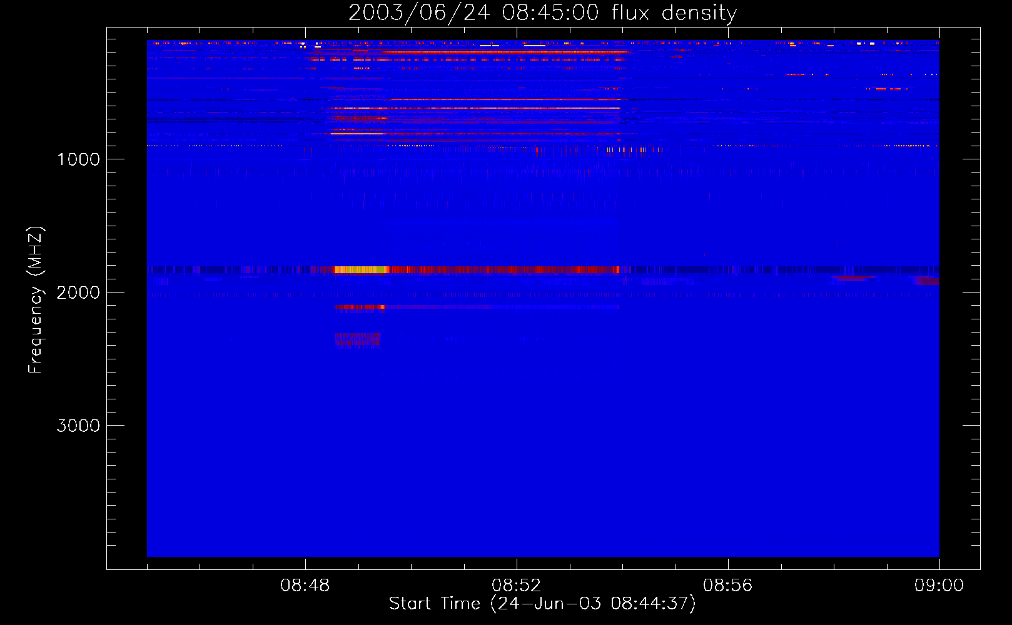Click the plot title '2003/06/24 08:45:00 flux density'
The height and width of the screenshot is (625, 1012).
coord(542,12)
